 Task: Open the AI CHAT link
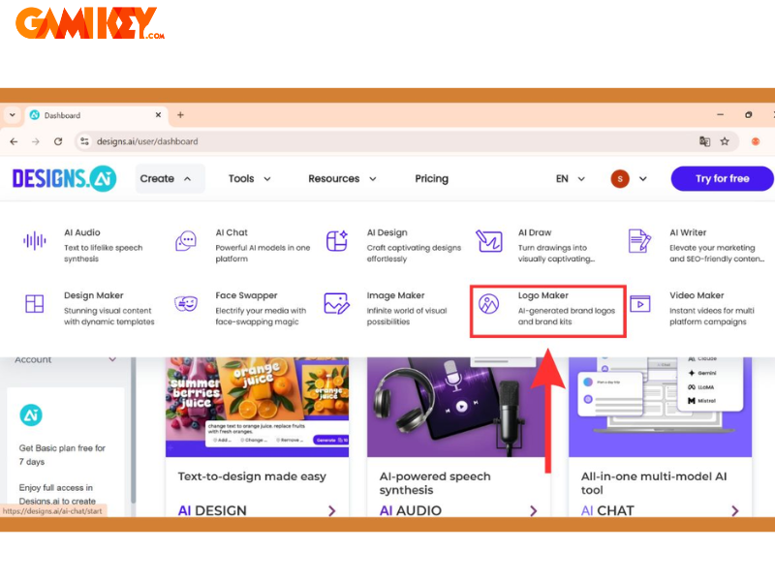pyautogui.click(x=607, y=510)
